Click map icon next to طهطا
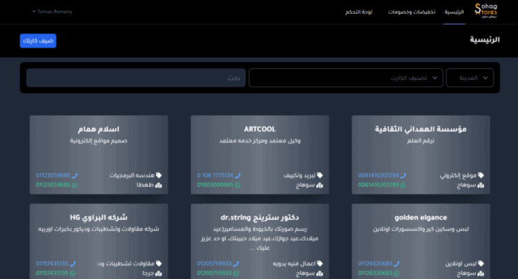 coord(159,185)
